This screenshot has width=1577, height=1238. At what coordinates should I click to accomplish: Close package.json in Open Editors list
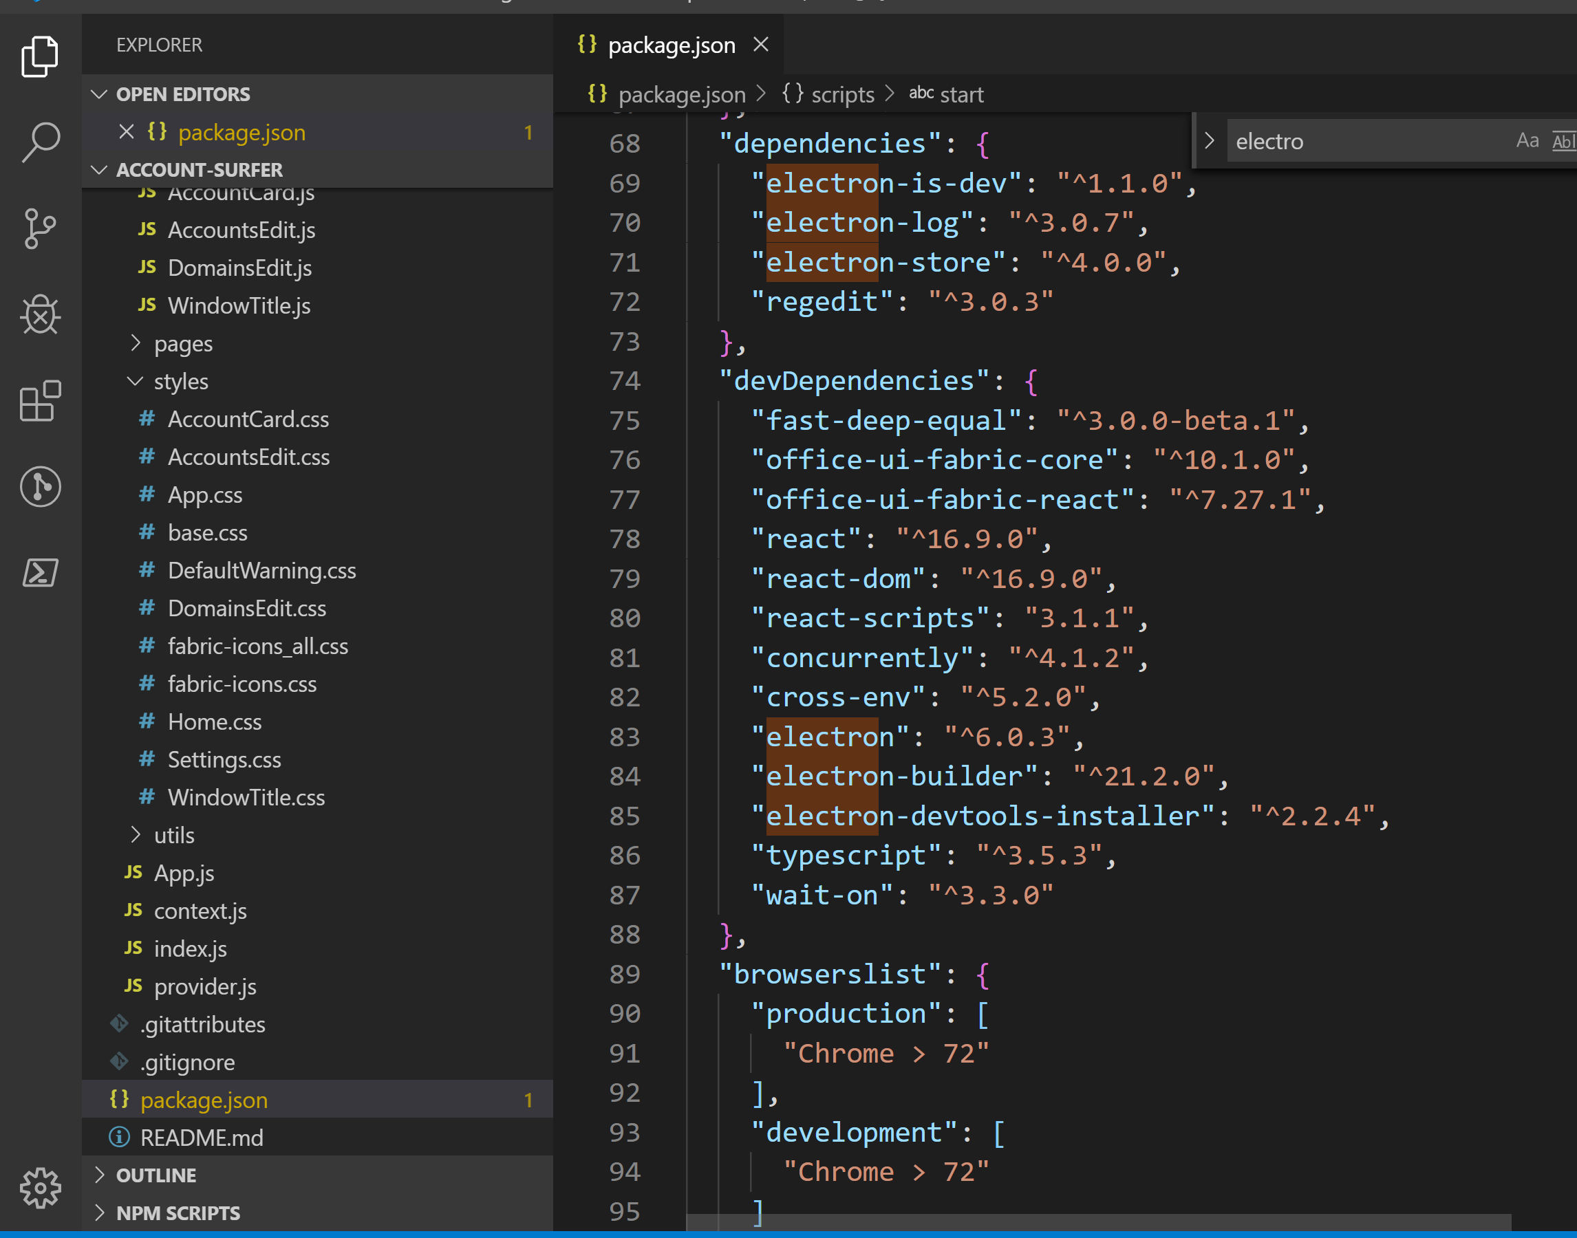click(127, 132)
